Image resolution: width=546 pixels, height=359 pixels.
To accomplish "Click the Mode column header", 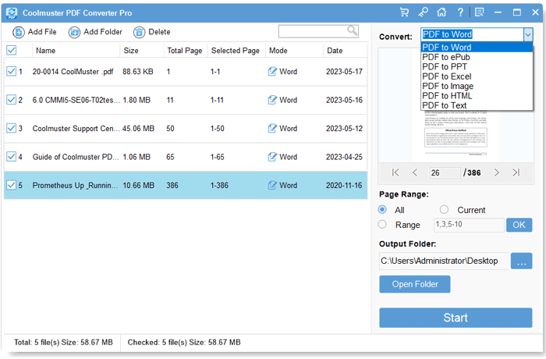I will pos(278,51).
